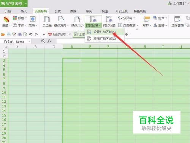This screenshot has width=190, height=143.
Task: Open the Align (对齐) dropdown
Action: [147, 25]
